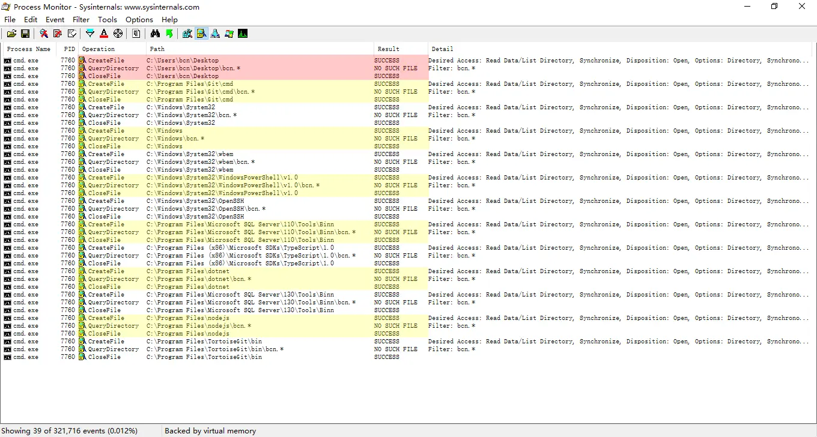Image resolution: width=817 pixels, height=437 pixels.
Task: Select path C:\Program Files\TortoiseGit\bin\bcn.*
Action: pos(215,349)
